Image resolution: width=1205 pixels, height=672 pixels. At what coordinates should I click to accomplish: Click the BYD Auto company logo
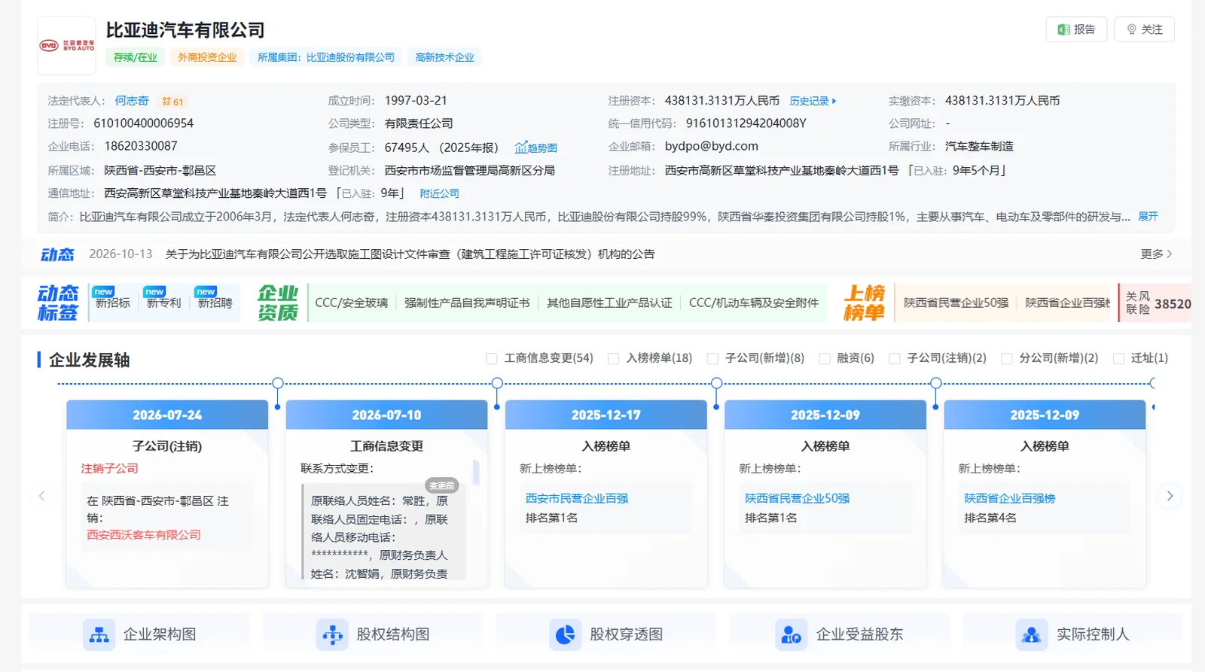tap(67, 45)
